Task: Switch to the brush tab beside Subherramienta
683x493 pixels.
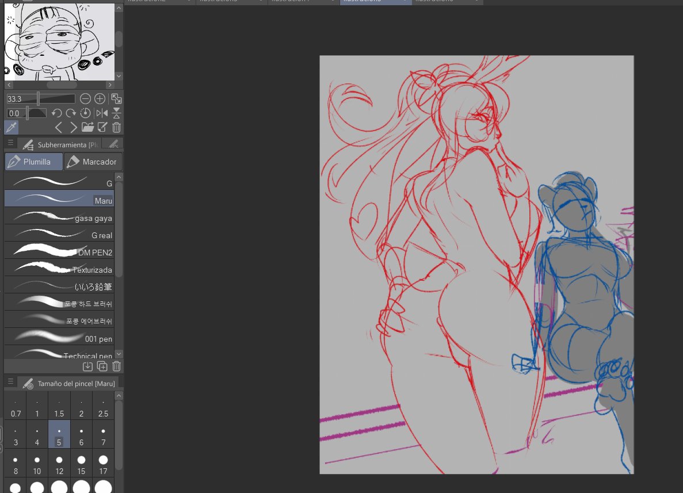Action: (x=113, y=144)
